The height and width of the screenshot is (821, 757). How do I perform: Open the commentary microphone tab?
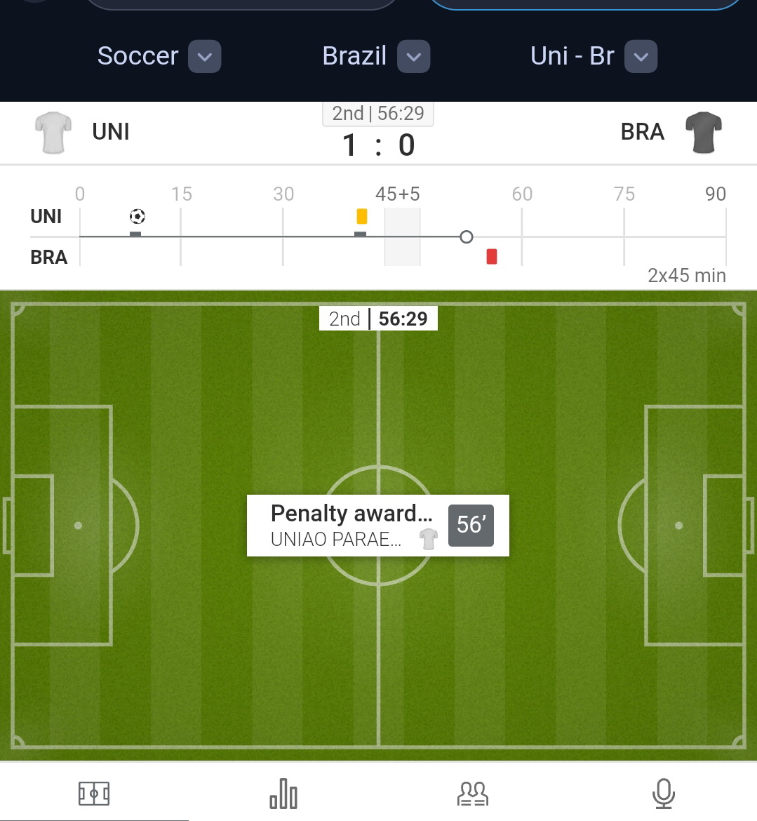tap(663, 794)
